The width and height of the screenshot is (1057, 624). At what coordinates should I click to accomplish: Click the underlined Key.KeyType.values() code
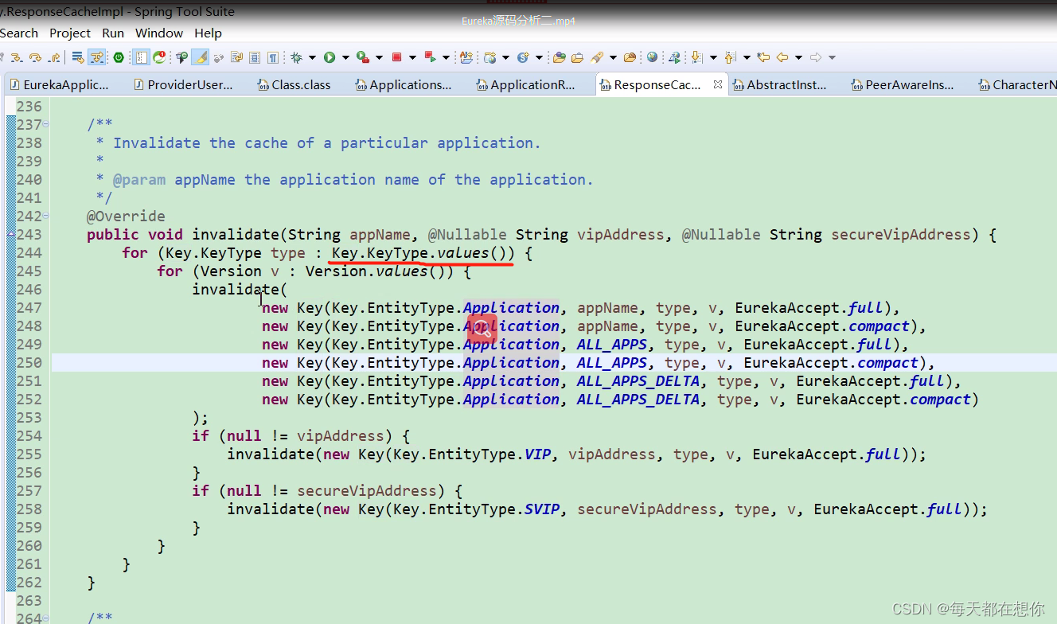tap(423, 253)
